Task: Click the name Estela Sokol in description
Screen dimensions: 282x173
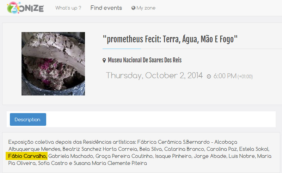Action: click(254, 149)
